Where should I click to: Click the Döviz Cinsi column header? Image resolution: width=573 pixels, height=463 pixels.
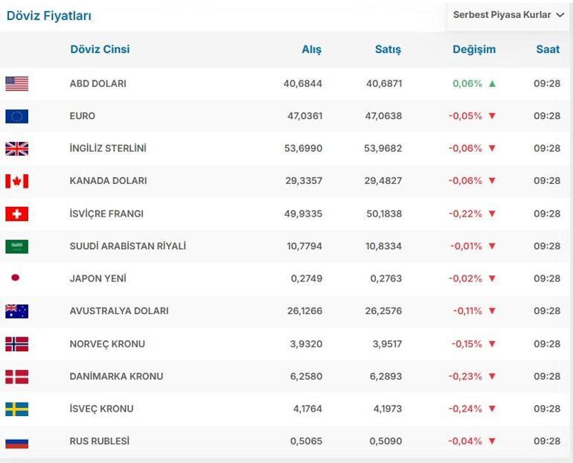coord(100,49)
